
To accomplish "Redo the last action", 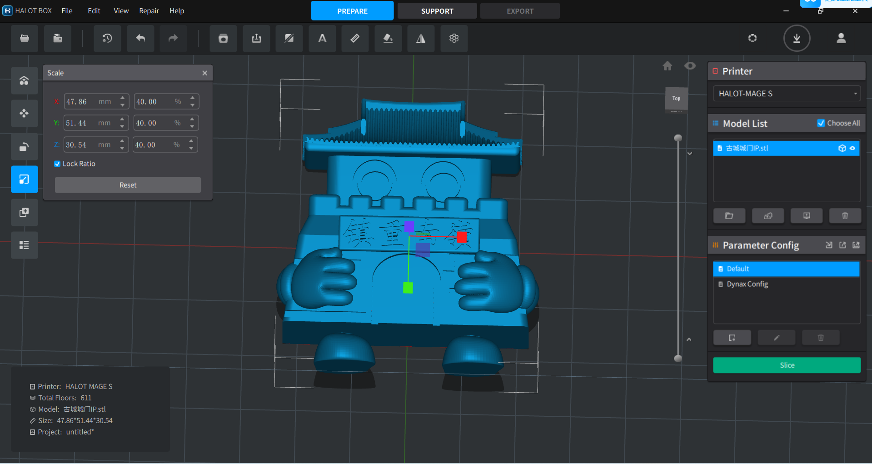I will (x=173, y=39).
